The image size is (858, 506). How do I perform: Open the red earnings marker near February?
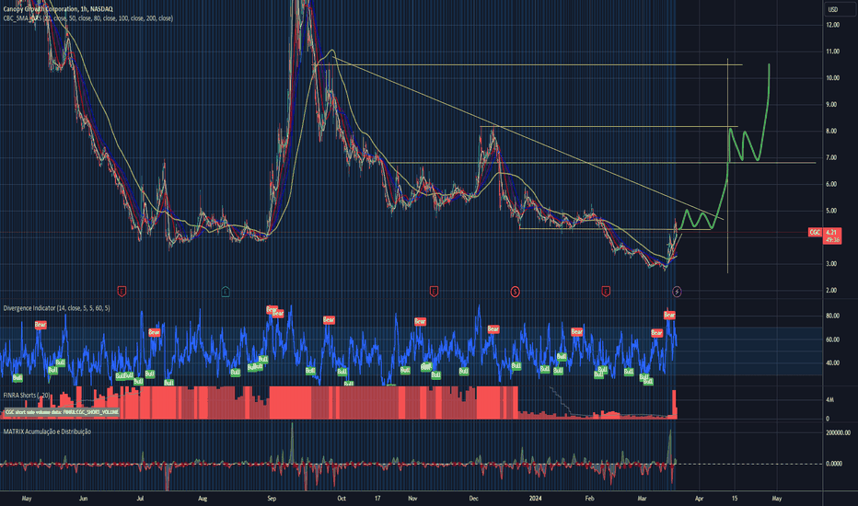coord(605,292)
